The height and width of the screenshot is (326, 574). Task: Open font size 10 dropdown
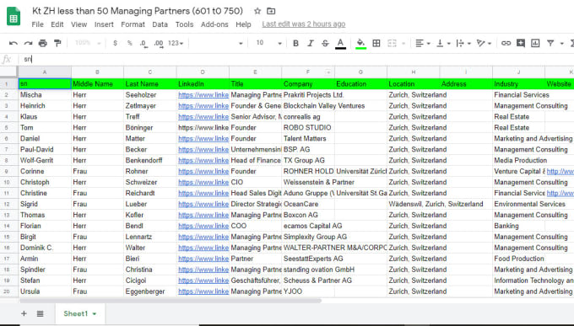pyautogui.click(x=268, y=43)
